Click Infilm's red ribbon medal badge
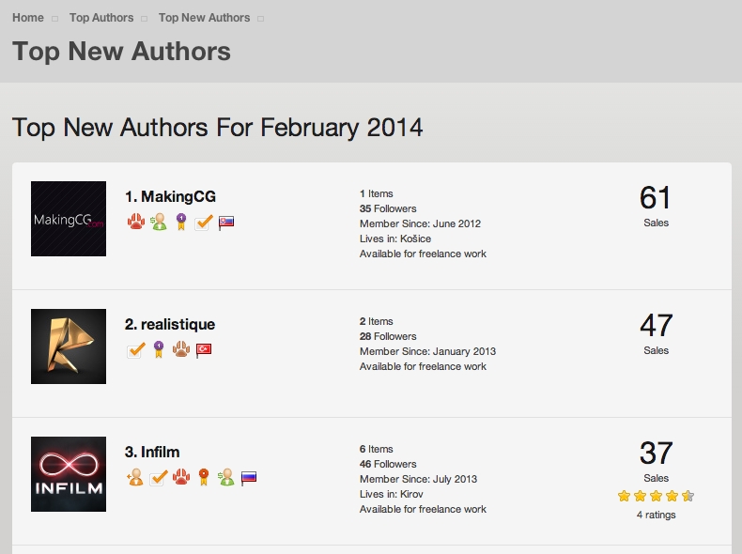The height and width of the screenshot is (554, 742). pyautogui.click(x=204, y=477)
